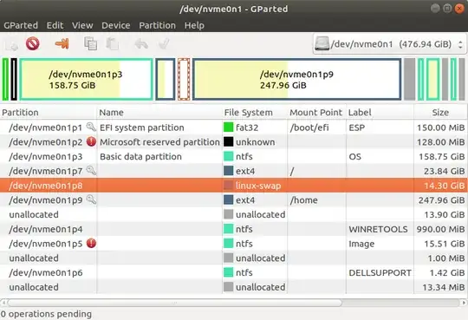Click the lock key icon beside nvme0n1p7
The image size is (468, 320).
[91, 171]
